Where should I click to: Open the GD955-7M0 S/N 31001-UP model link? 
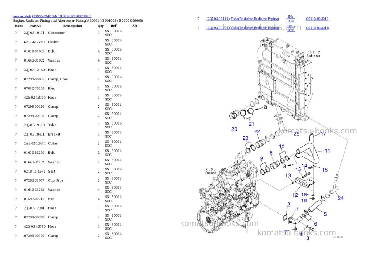coord(62,16)
